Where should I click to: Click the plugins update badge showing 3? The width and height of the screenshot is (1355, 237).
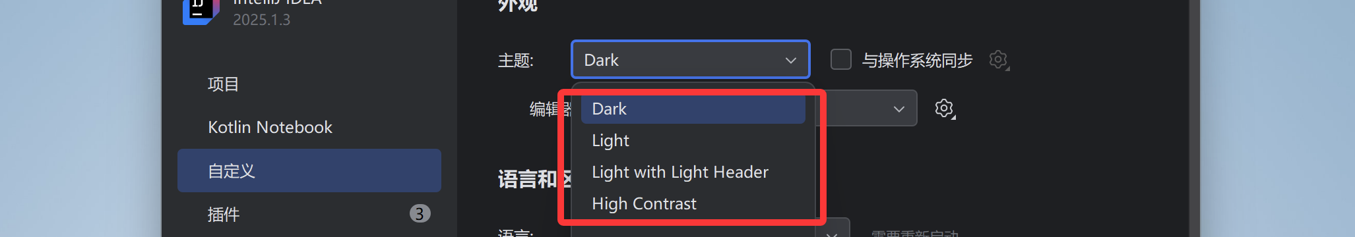[x=420, y=213]
